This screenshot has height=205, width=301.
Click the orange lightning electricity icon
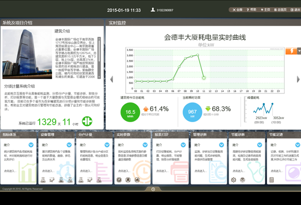(291, 51)
